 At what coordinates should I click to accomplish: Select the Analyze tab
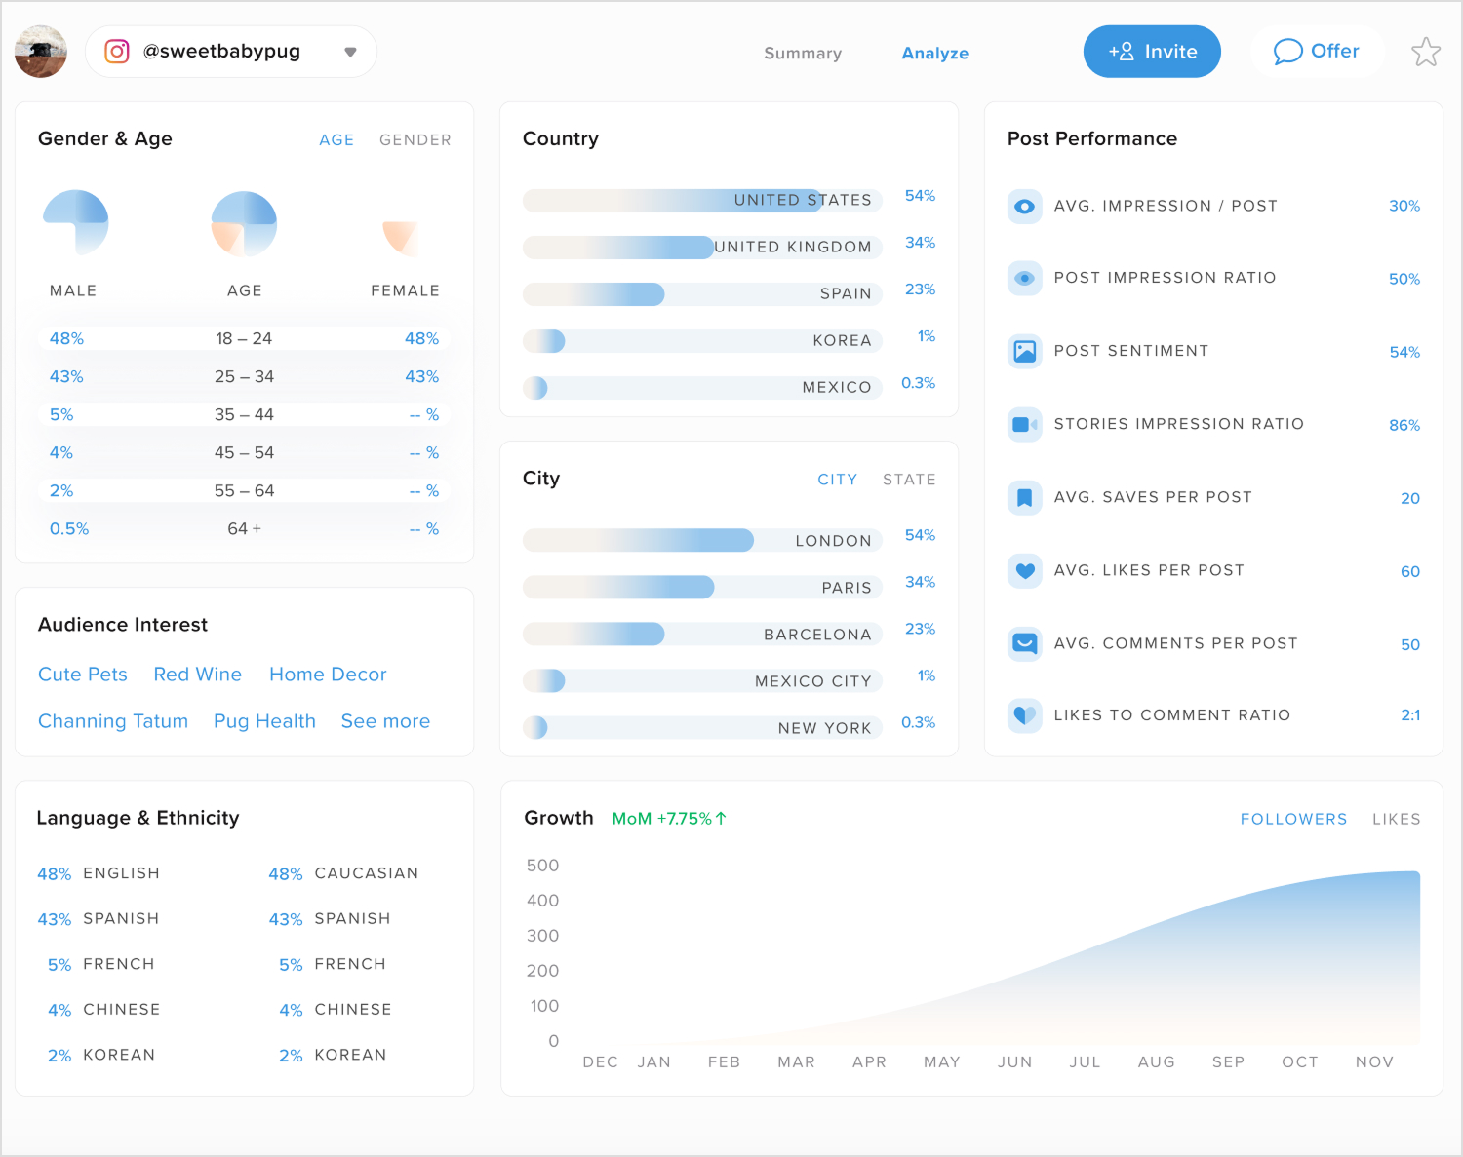[x=934, y=54]
